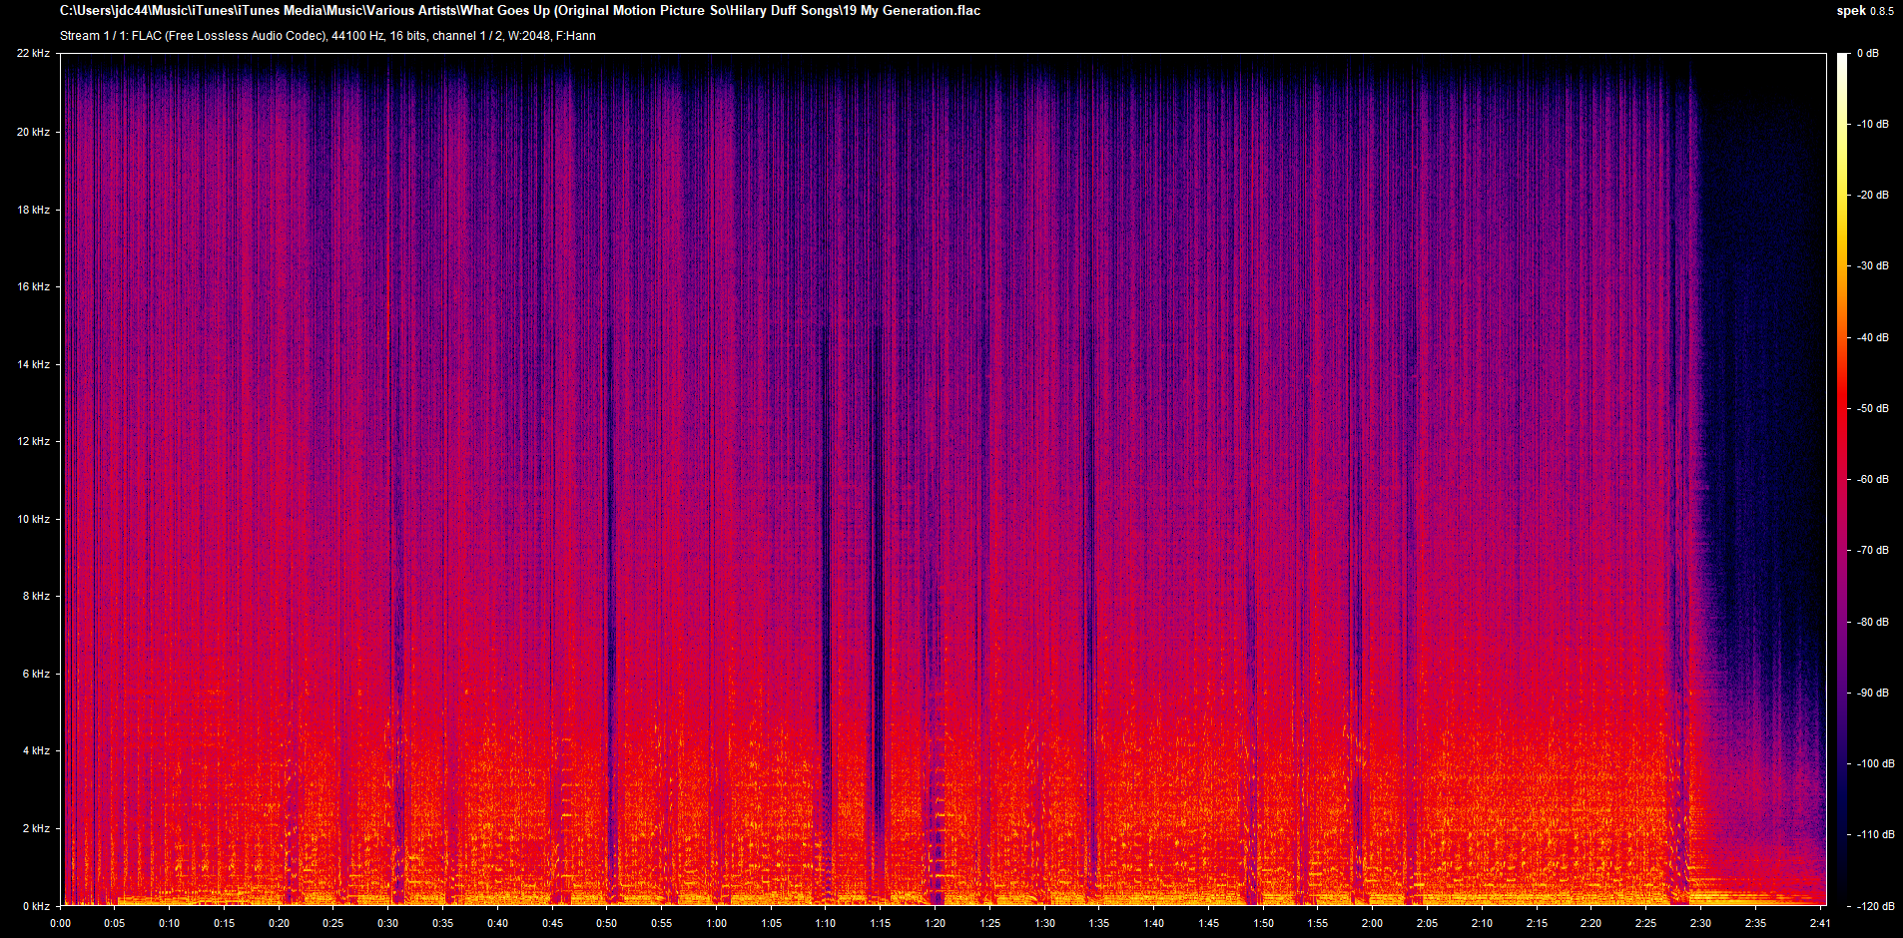1903x938 pixels.
Task: Click the 0:05 time axis label
Action: [115, 923]
